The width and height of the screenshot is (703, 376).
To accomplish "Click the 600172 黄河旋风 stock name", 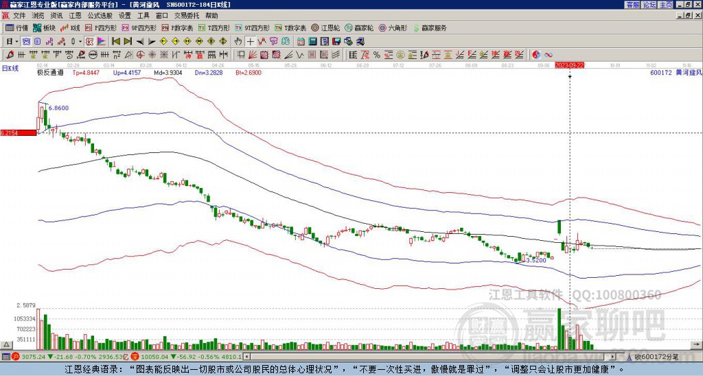I will point(676,72).
